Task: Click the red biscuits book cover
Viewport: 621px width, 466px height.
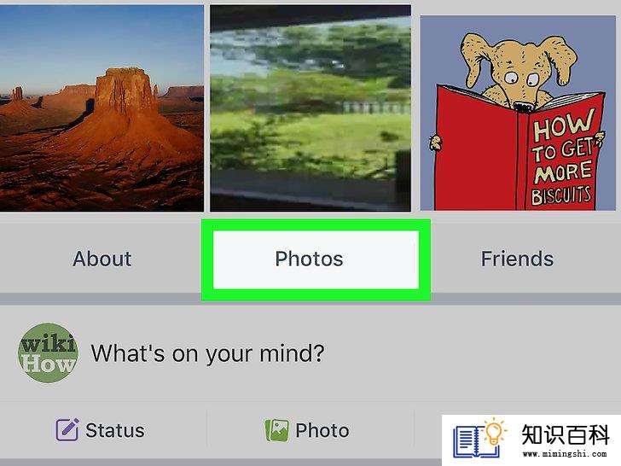Action: [x=520, y=150]
